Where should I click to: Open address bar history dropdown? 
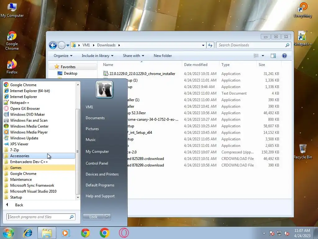tap(203, 45)
